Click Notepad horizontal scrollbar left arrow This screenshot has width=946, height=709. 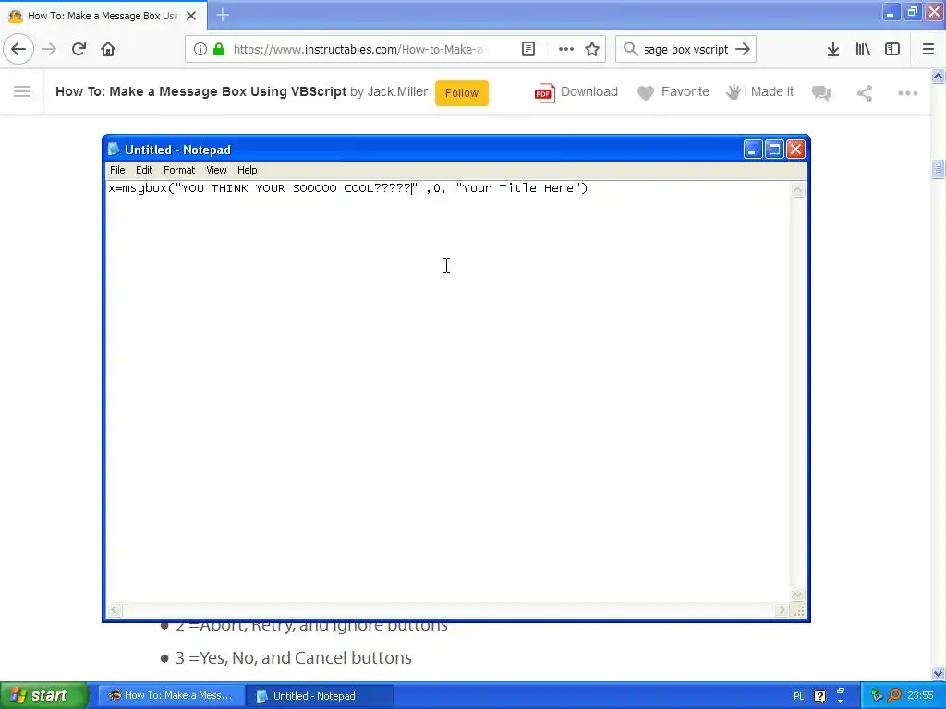(x=114, y=610)
